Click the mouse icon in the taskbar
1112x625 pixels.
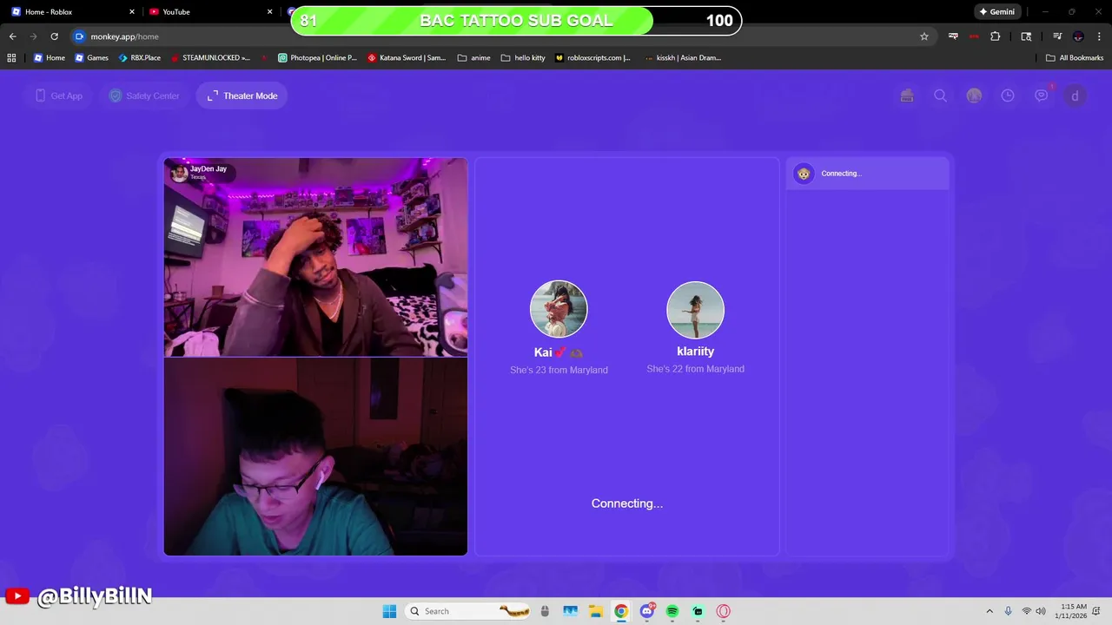(545, 611)
